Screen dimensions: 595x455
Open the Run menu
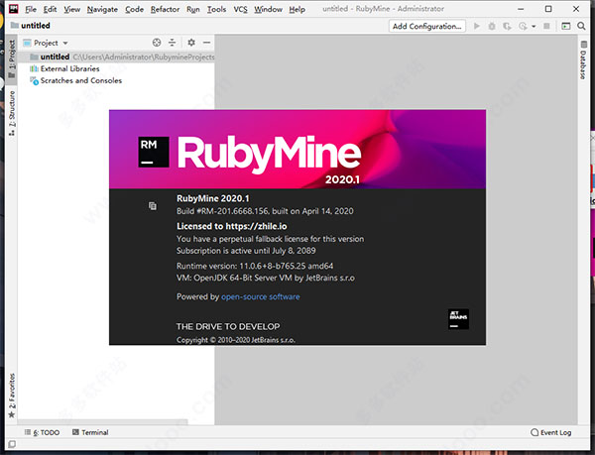[x=192, y=10]
